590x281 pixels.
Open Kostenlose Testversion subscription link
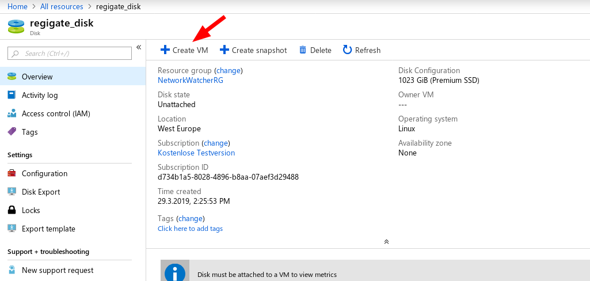point(196,153)
